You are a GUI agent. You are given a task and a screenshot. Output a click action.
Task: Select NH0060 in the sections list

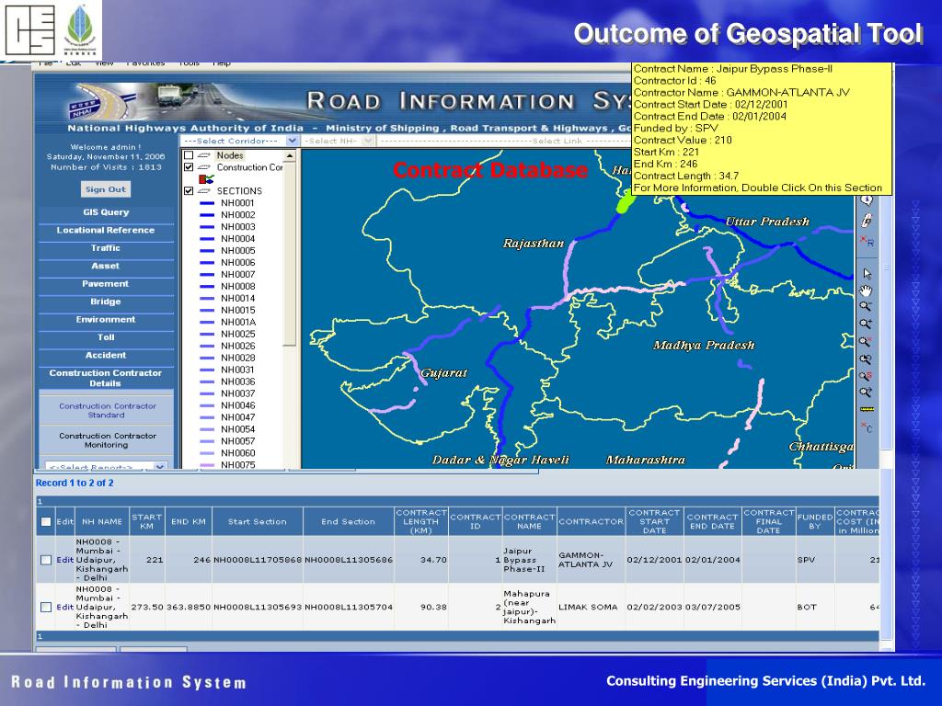point(238,452)
